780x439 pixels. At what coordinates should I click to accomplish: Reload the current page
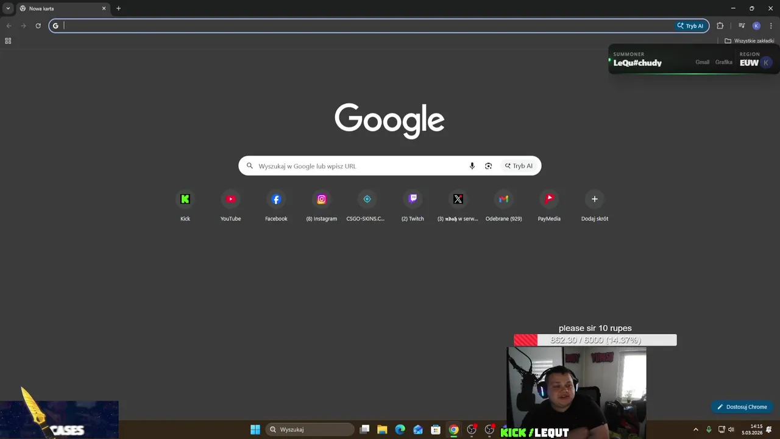(x=38, y=26)
